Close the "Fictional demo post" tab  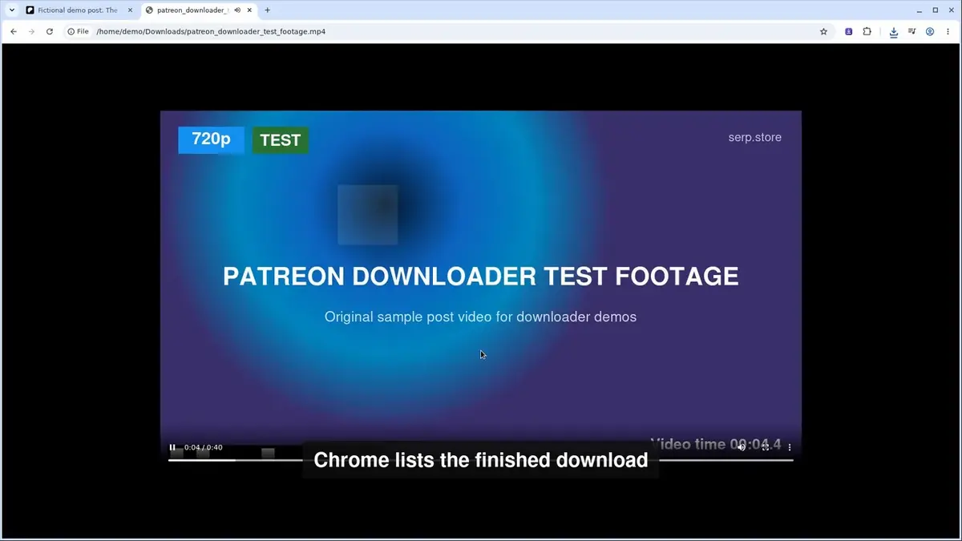(130, 10)
